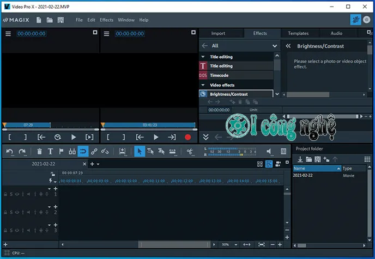
Task: Click the chapter marker icon next to the flag
Action: pyautogui.click(x=72, y=151)
